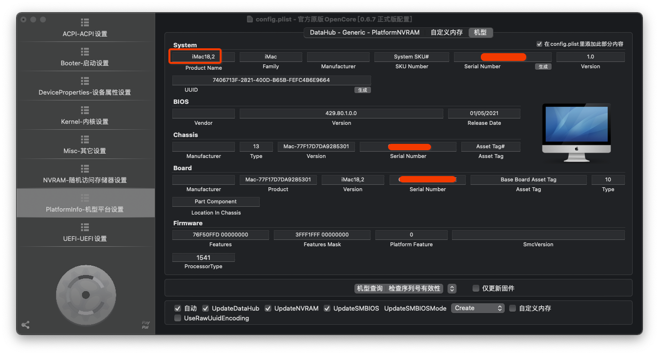Click Board Type field 10

coord(608,179)
